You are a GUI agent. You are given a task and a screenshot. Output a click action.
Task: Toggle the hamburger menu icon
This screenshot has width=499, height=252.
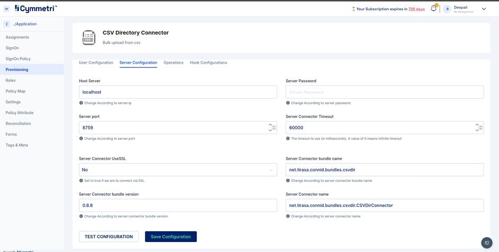coord(6,9)
